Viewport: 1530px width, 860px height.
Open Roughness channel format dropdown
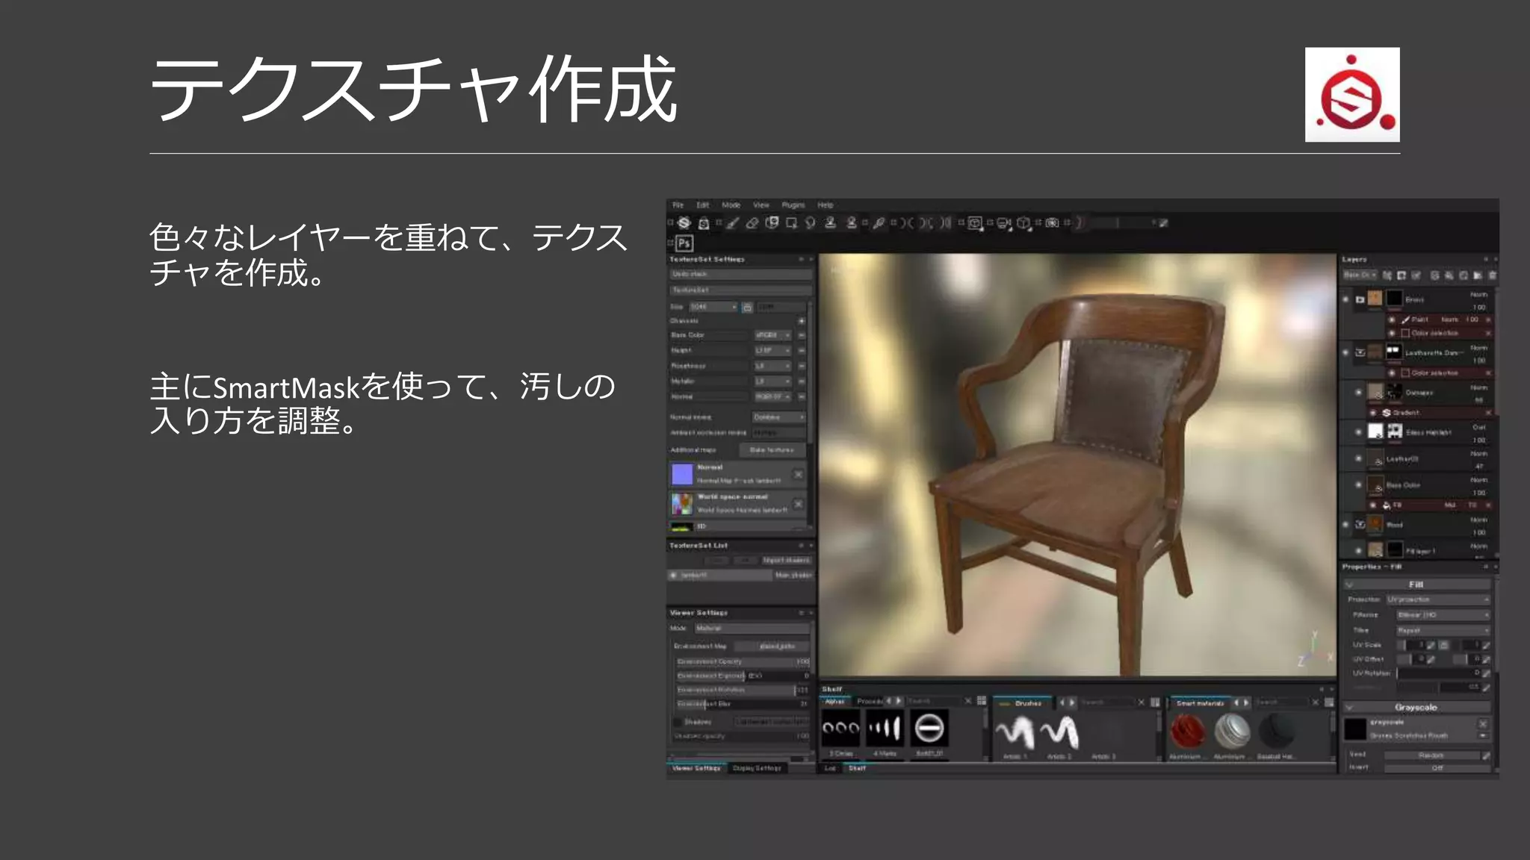[772, 366]
